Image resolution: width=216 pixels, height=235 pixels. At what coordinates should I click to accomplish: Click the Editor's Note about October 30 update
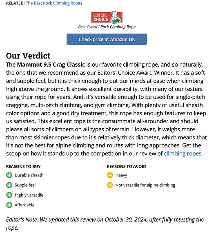(105, 224)
